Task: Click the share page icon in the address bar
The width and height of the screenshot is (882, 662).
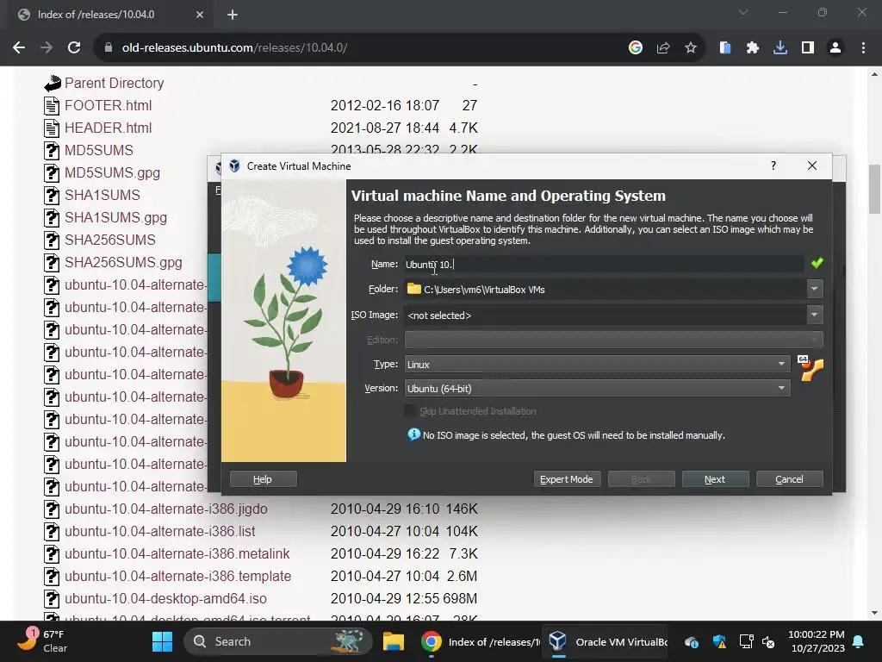Action: point(663,48)
